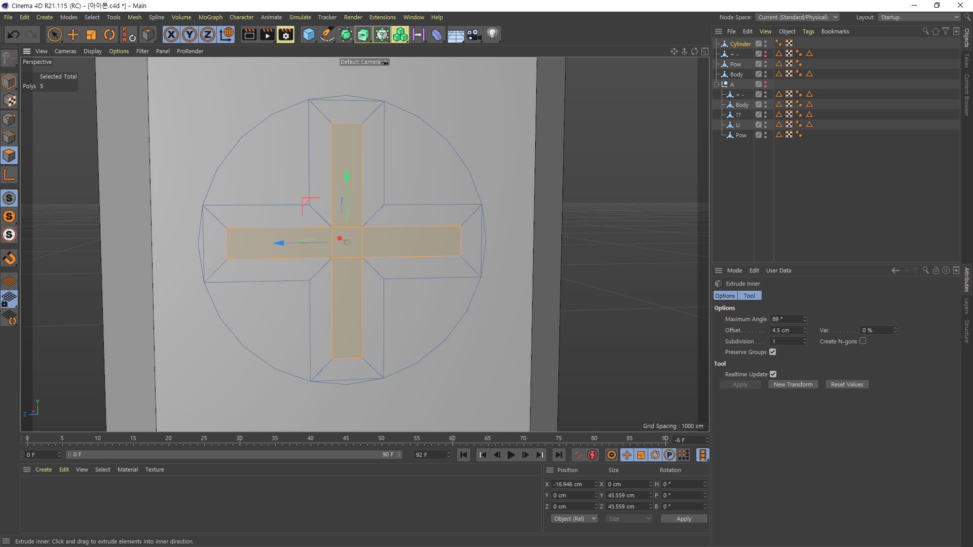
Task: Select the Rotate tool icon
Action: pyautogui.click(x=109, y=34)
